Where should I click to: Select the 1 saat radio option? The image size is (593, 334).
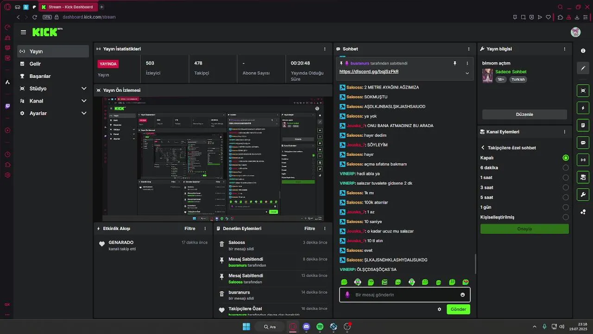[x=565, y=178]
